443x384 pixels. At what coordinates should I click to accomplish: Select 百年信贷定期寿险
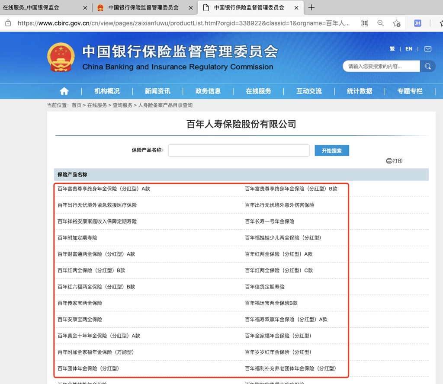click(265, 287)
